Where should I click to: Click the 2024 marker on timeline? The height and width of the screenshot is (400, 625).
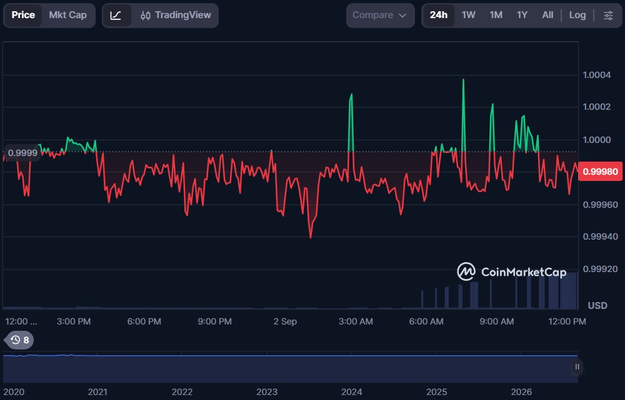pyautogui.click(x=351, y=392)
